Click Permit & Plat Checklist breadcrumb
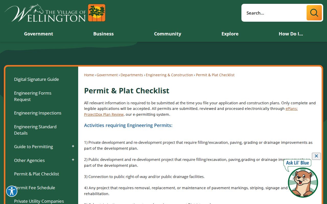The image size is (327, 204). pyautogui.click(x=215, y=75)
